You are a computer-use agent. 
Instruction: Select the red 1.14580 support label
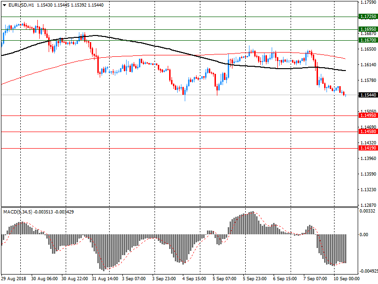click(368, 132)
